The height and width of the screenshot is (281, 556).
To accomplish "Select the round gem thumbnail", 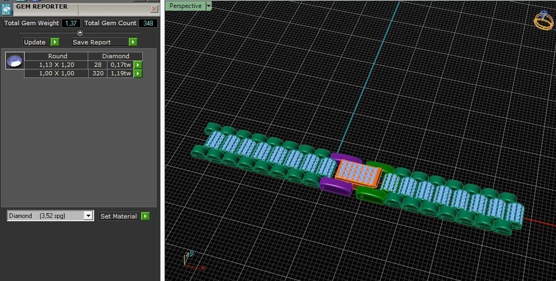I will pos(15,60).
